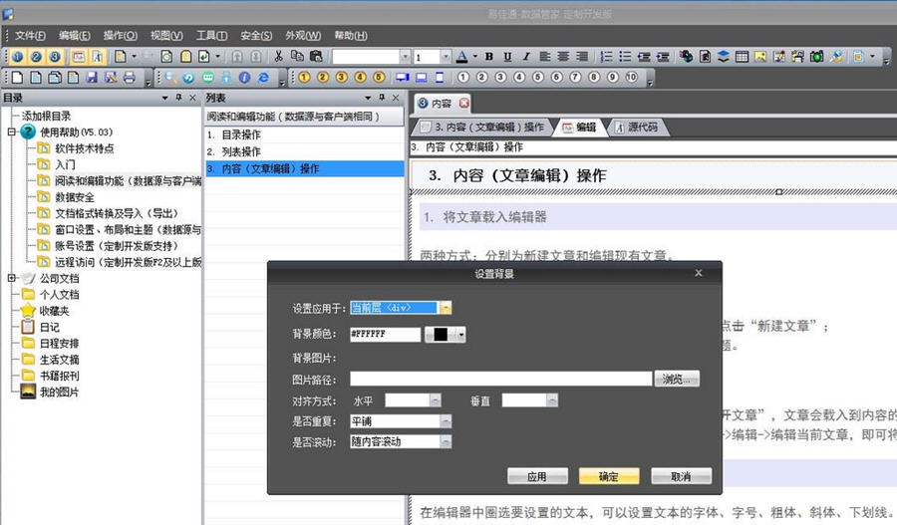The width and height of the screenshot is (897, 525).
Task: Click the insert table icon
Action: point(742,56)
